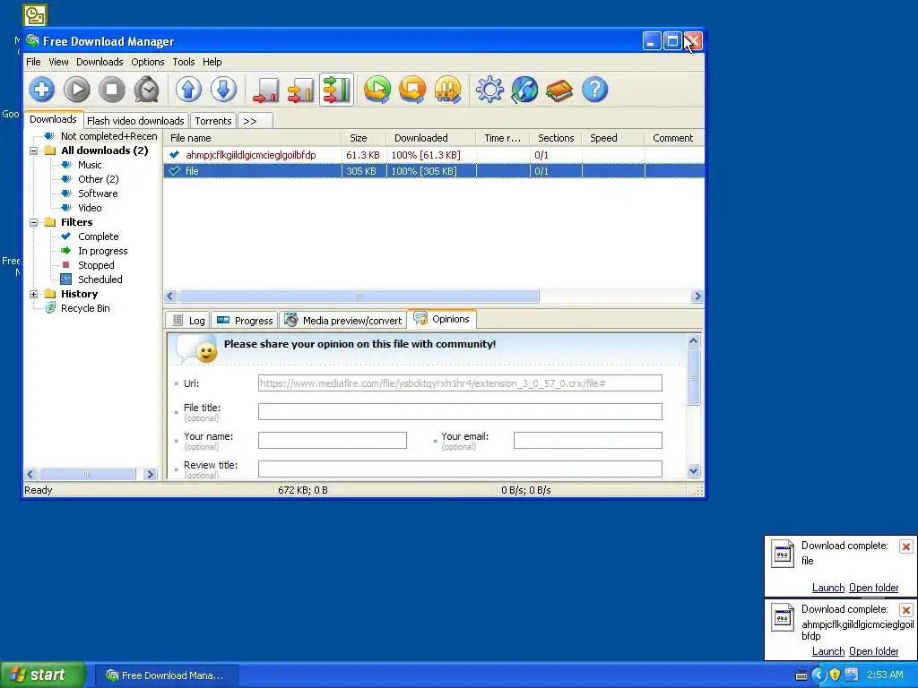Switch to the Log tab
This screenshot has height=688, width=918.
tap(188, 321)
